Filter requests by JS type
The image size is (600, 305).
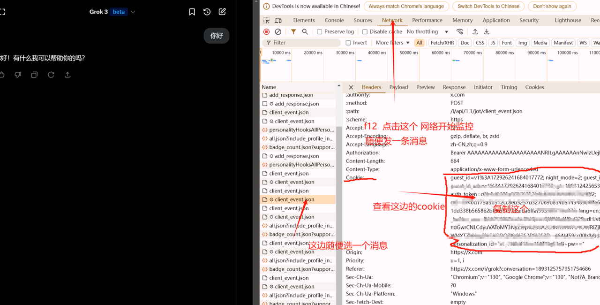(493, 43)
